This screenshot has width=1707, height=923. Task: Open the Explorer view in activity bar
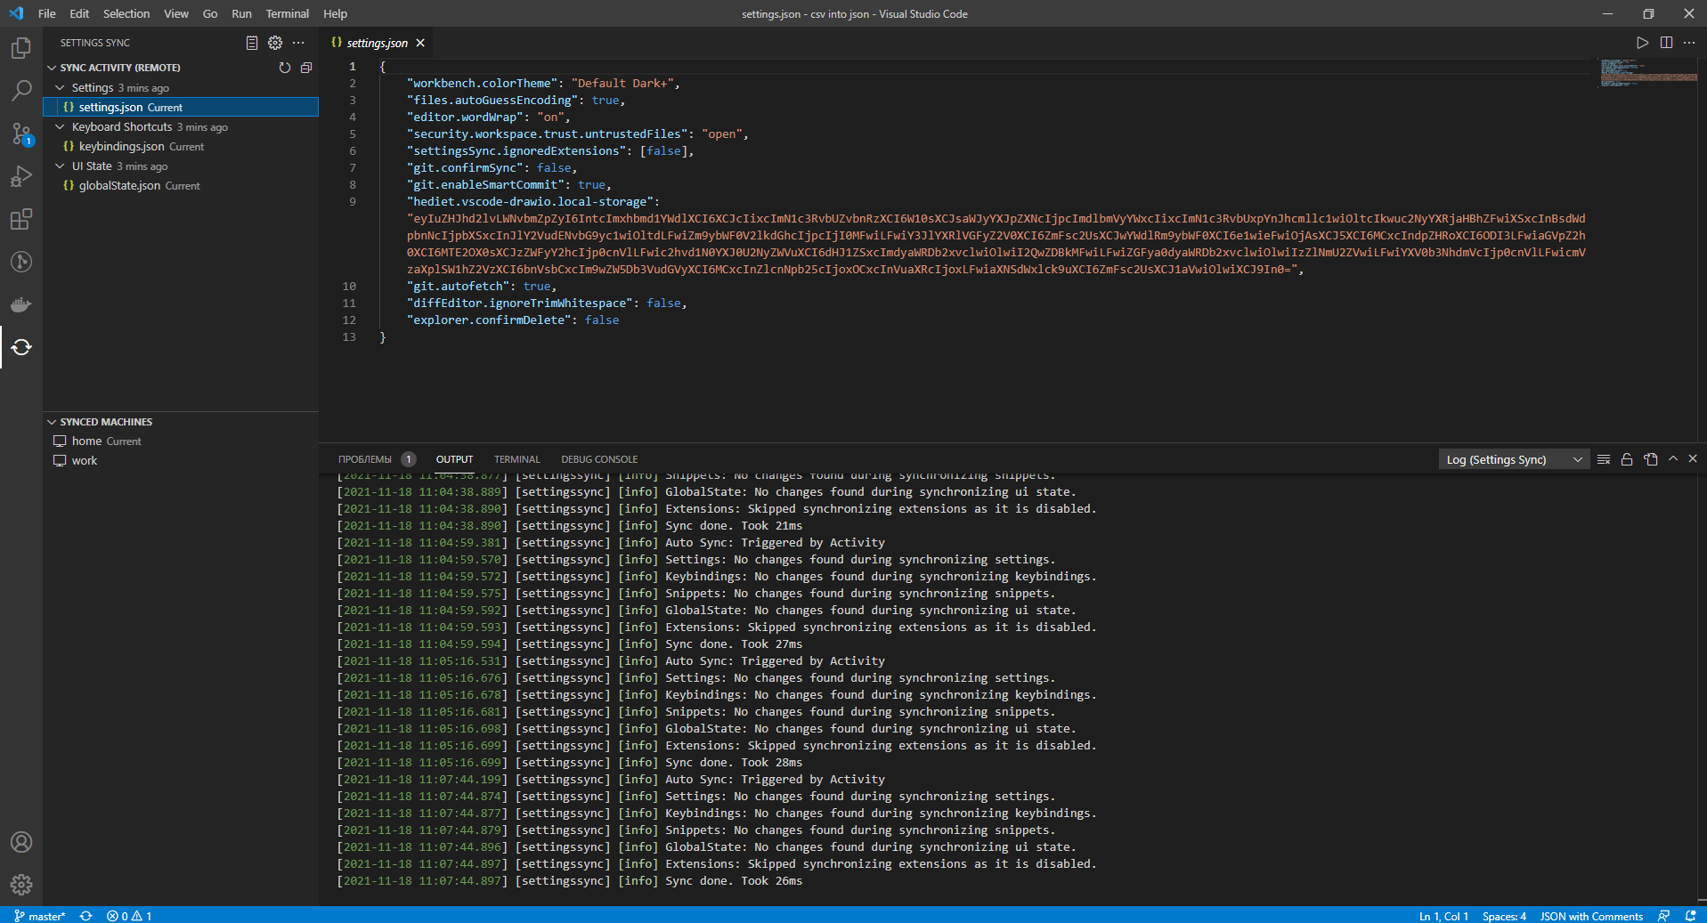pyautogui.click(x=21, y=47)
